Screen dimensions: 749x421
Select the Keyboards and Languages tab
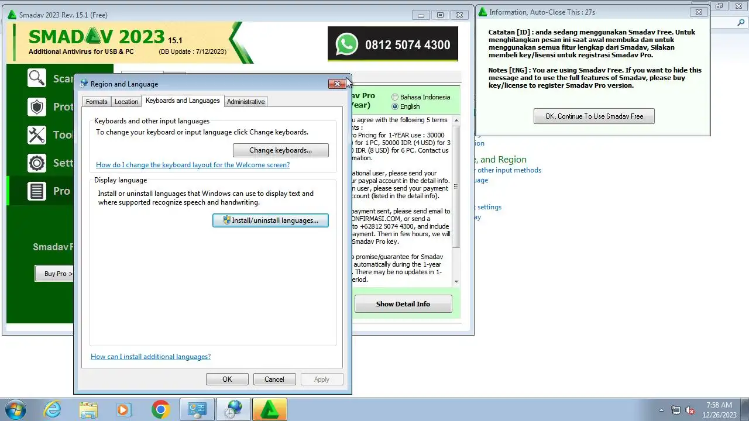(x=183, y=101)
